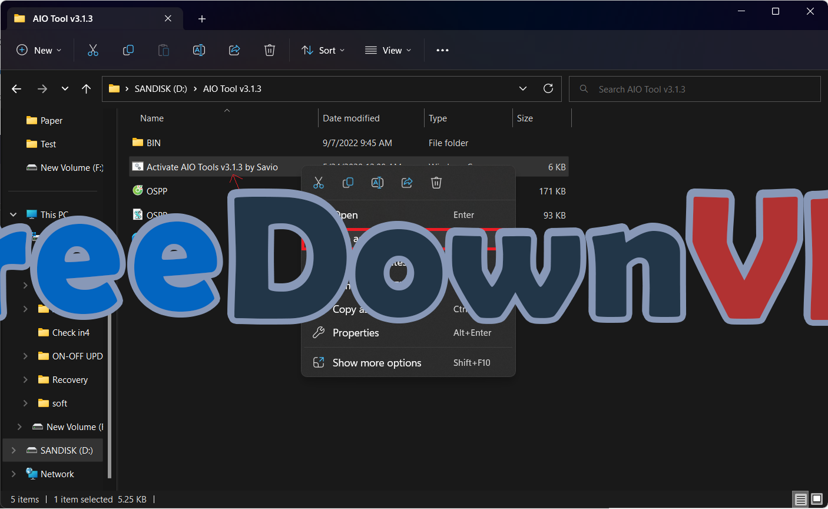Click the Rename icon in the toolbar

pos(199,51)
